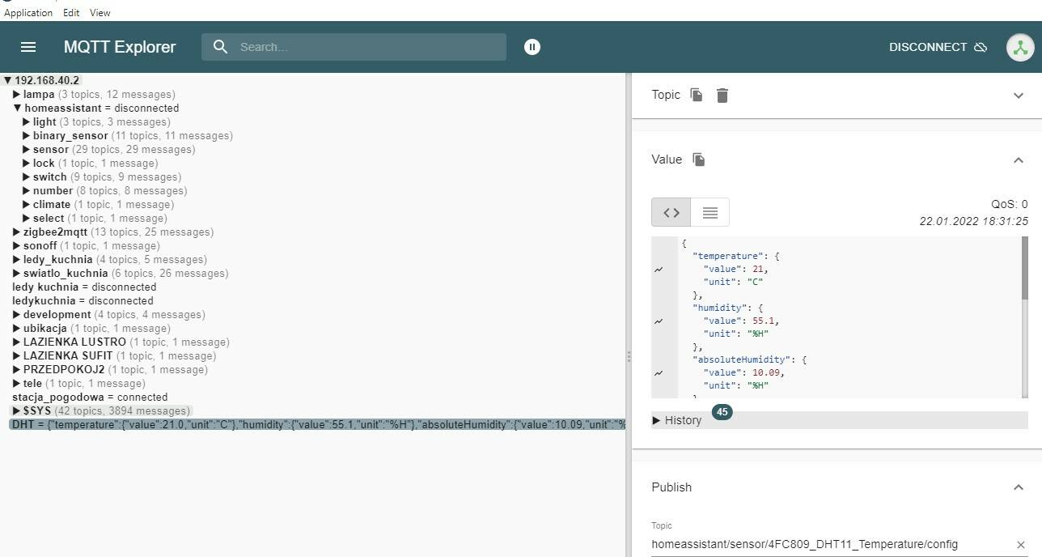The width and height of the screenshot is (1042, 557).
Task: Open the hamburger menu
Action: click(28, 47)
